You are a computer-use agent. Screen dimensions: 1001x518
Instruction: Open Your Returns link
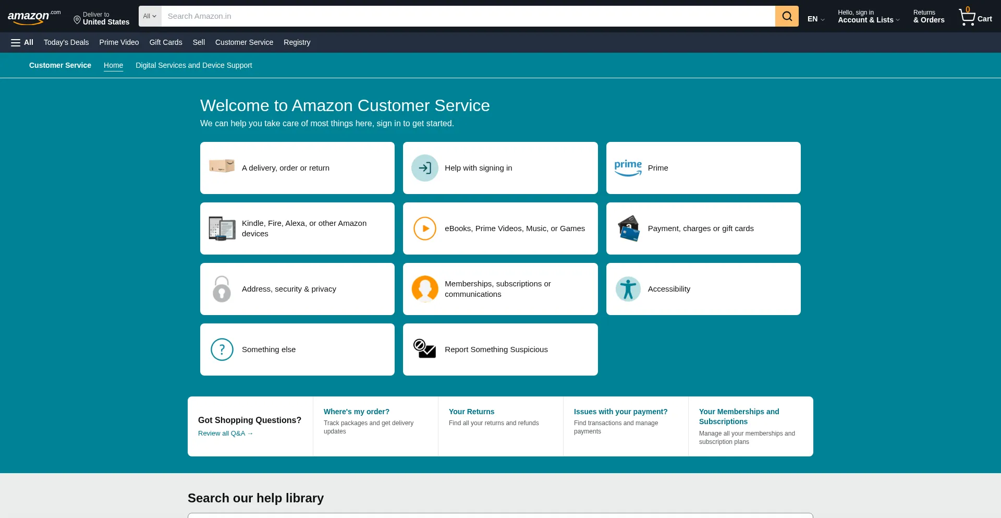pyautogui.click(x=471, y=412)
